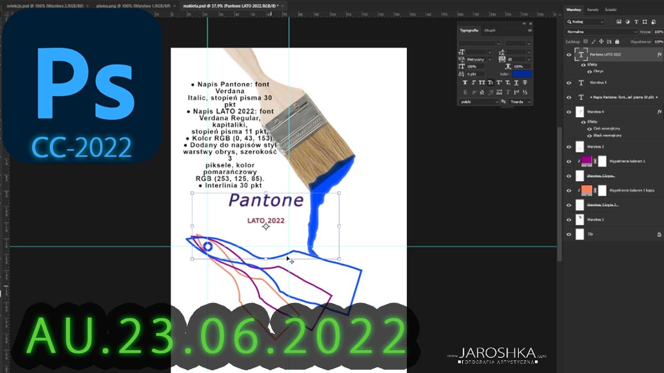The image size is (664, 373).
Task: Toggle visibility of the Napis Pantone text layer
Action: (x=569, y=97)
